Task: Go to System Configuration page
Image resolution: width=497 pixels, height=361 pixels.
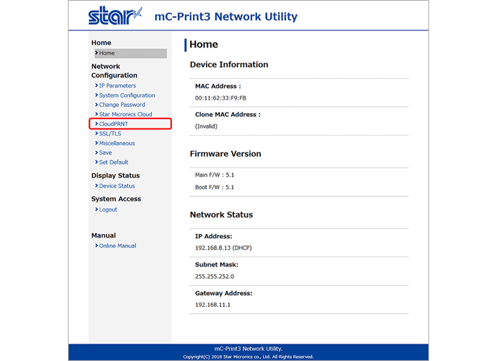Action: (x=127, y=95)
